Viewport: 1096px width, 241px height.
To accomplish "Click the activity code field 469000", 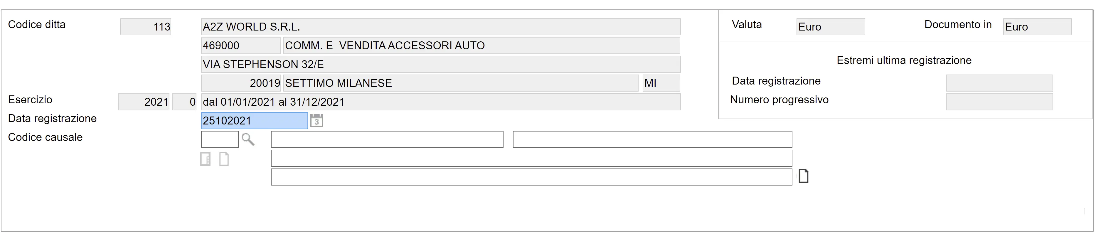I will (x=240, y=45).
